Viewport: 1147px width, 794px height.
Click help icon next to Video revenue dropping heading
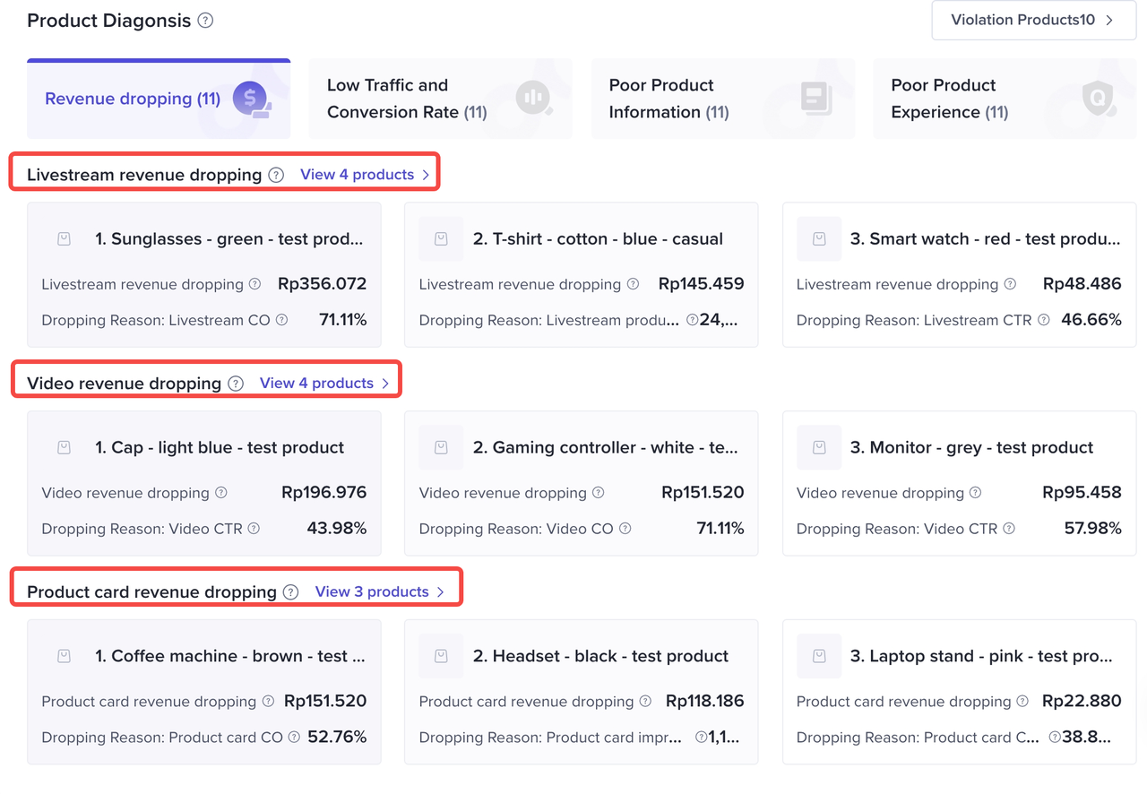(236, 384)
